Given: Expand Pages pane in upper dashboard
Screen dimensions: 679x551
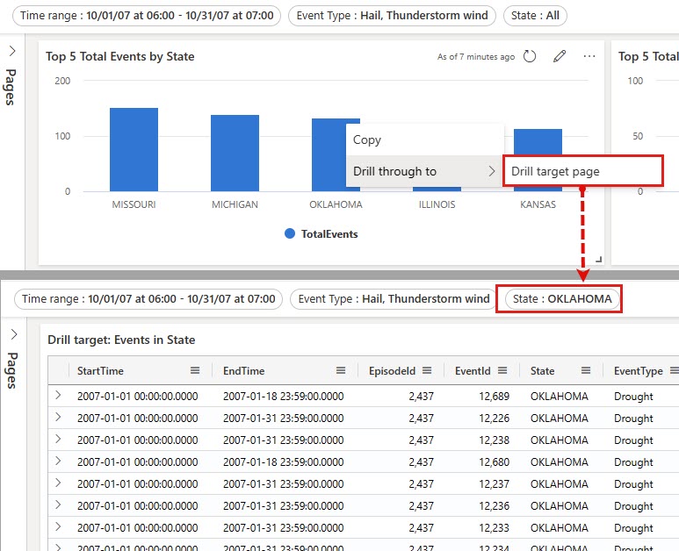Looking at the screenshot, I should 12,51.
